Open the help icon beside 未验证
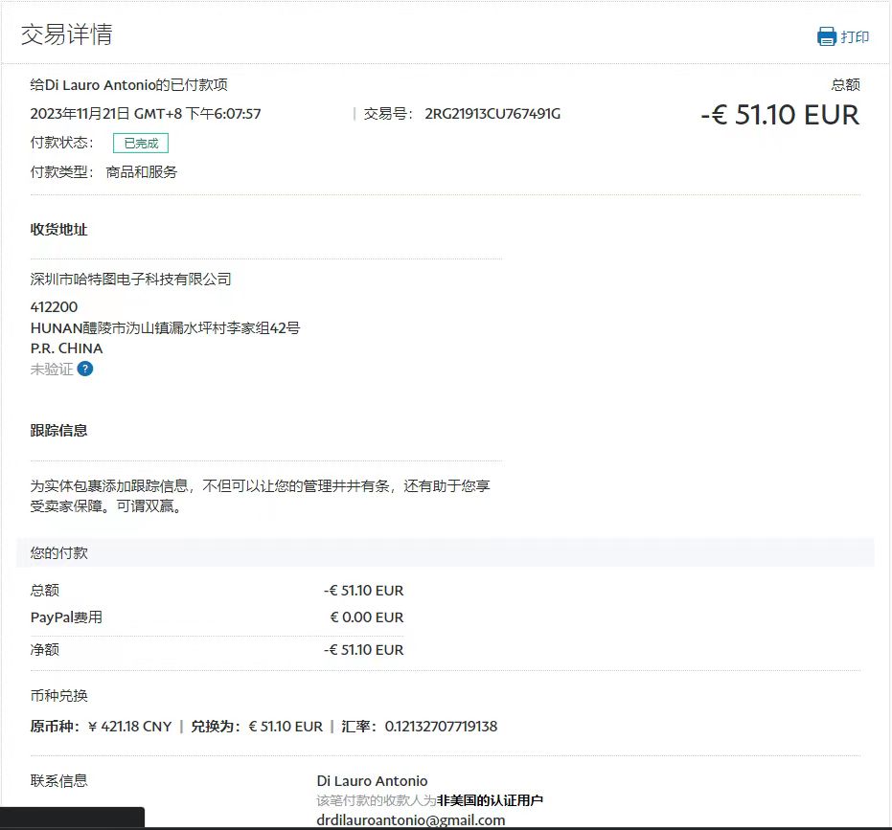The image size is (892, 830). pyautogui.click(x=85, y=369)
